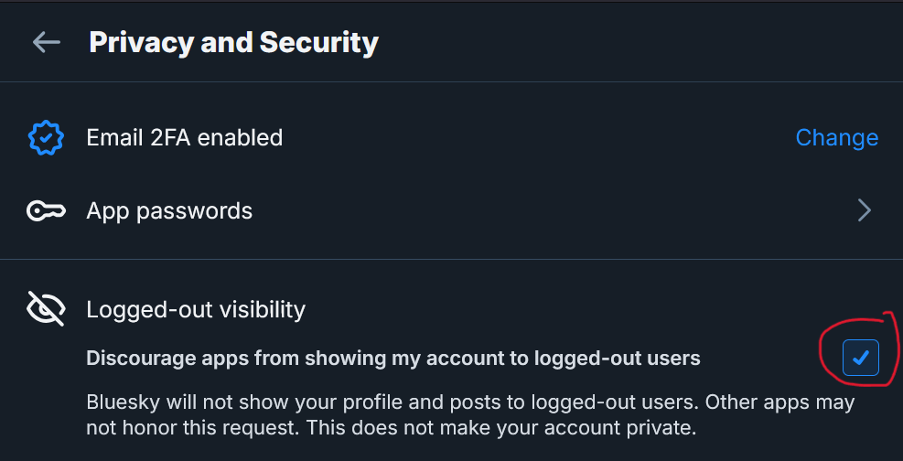
Task: Uncheck the logged-out visibility checkbox
Action: 860,359
